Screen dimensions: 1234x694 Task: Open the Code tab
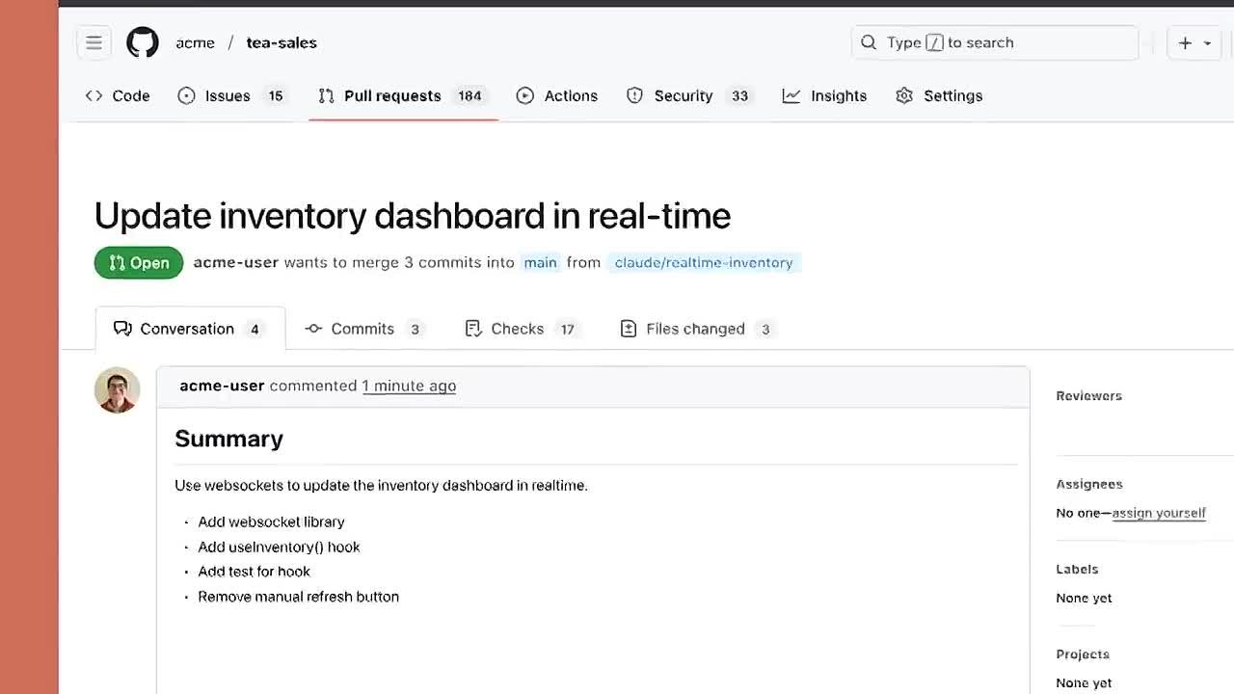pyautogui.click(x=118, y=95)
